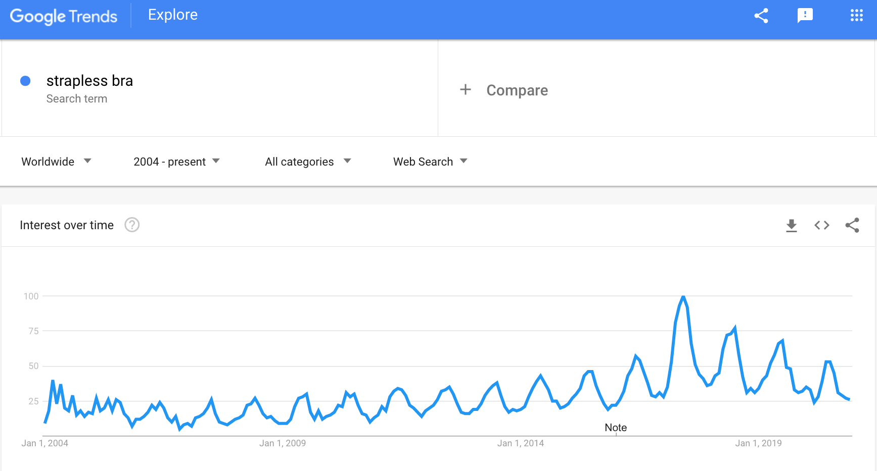Edit the strapless bra search term
877x471 pixels.
pos(89,81)
